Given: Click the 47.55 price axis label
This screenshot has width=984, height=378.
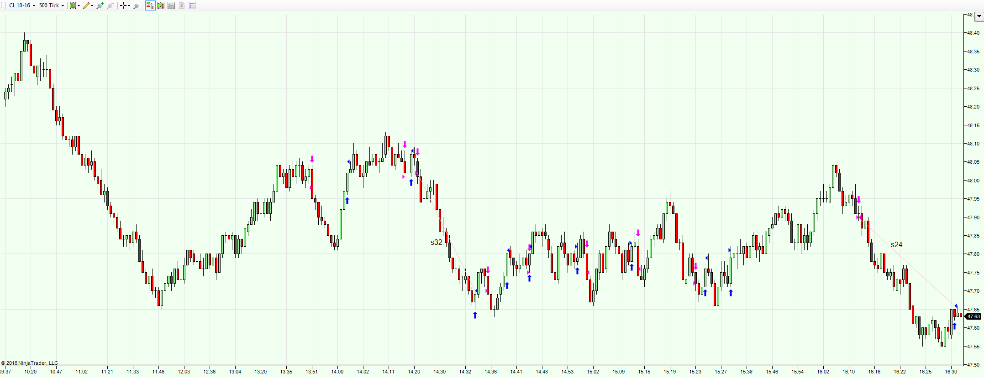Looking at the screenshot, I should coord(973,347).
